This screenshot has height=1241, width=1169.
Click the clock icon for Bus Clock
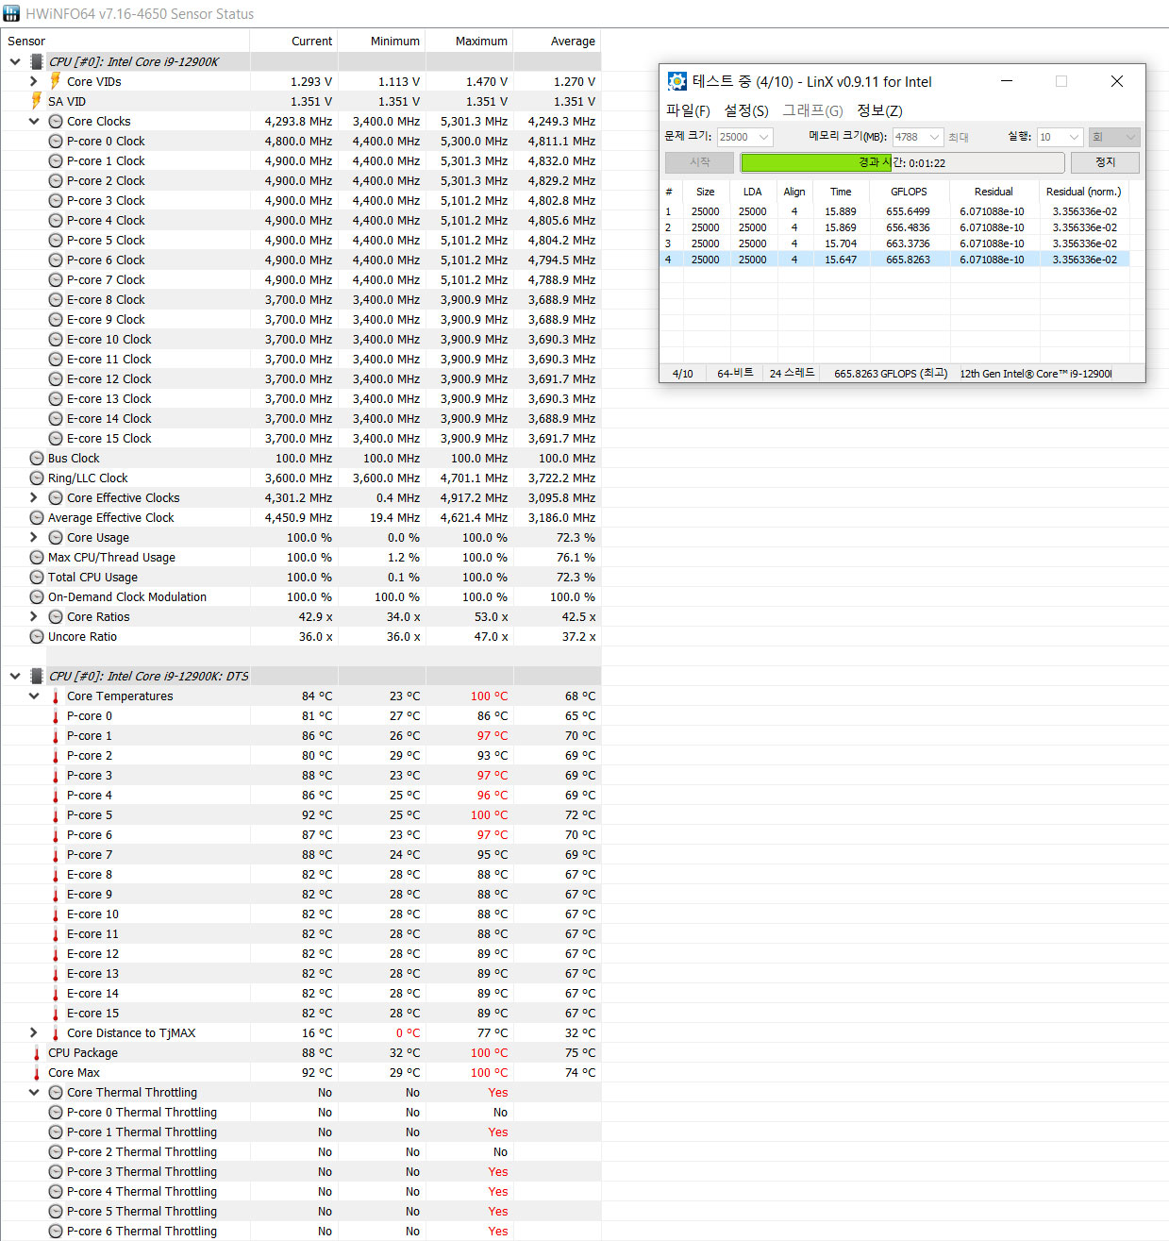37,458
